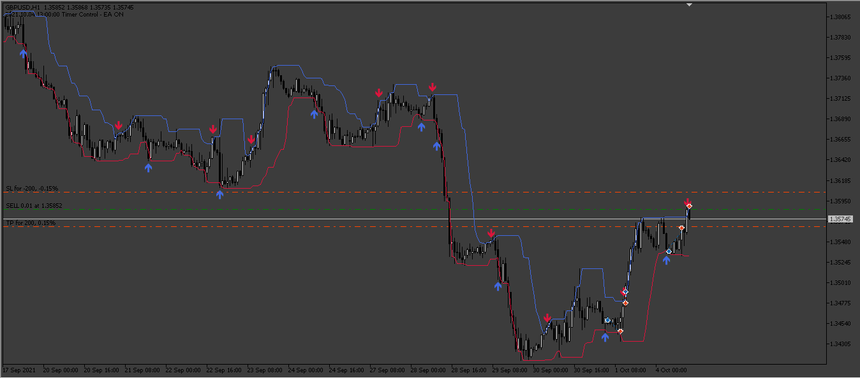Screen dimensions: 860x378
Task: Click the 28 Sep 16:00 time axis label
Action: click(x=469, y=370)
